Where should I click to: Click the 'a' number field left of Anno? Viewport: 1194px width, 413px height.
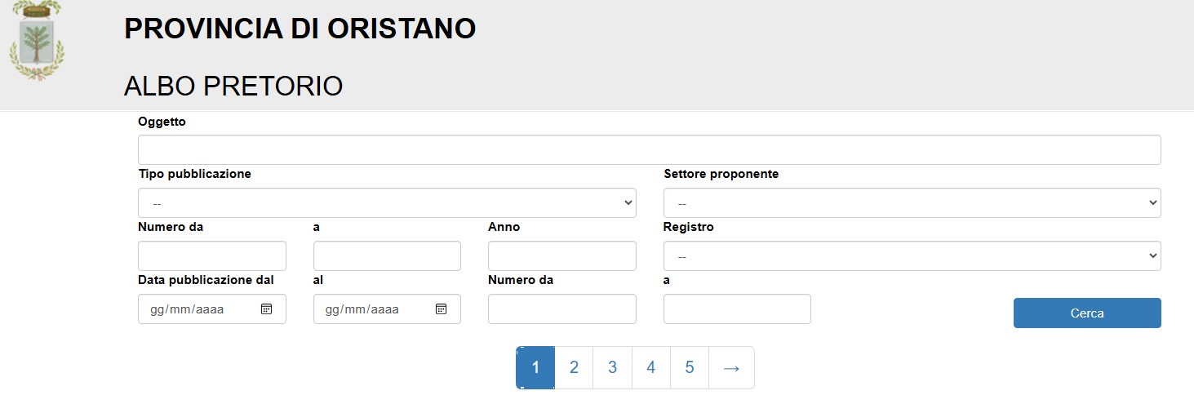[387, 255]
